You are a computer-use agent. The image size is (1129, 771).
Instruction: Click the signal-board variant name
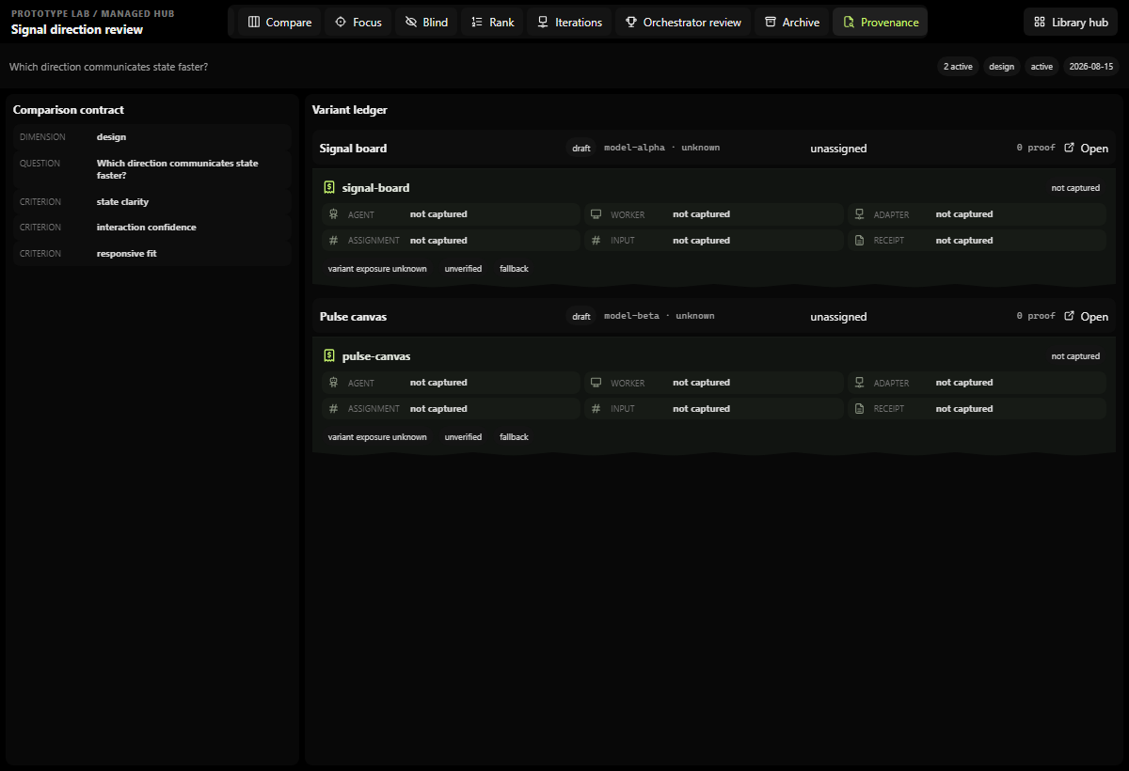click(x=375, y=188)
